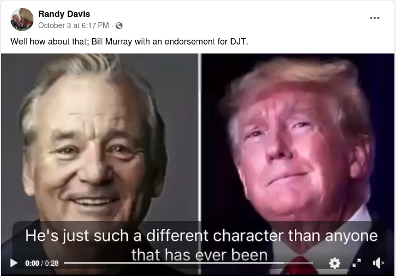Expand the video to fullscreen

[x=357, y=263]
